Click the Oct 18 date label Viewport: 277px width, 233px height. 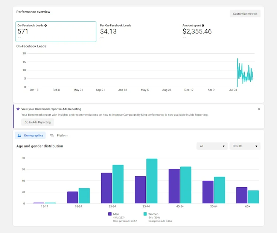pyautogui.click(x=34, y=90)
